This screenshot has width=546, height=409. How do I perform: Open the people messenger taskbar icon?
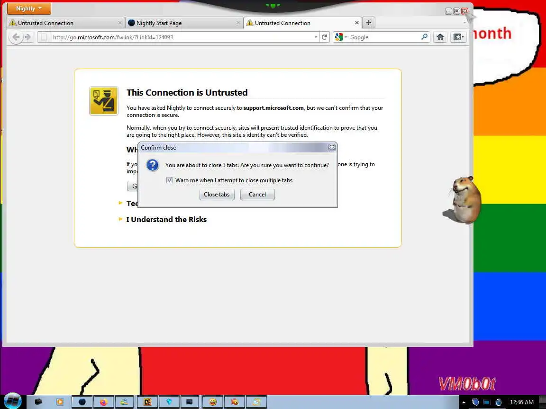click(124, 402)
